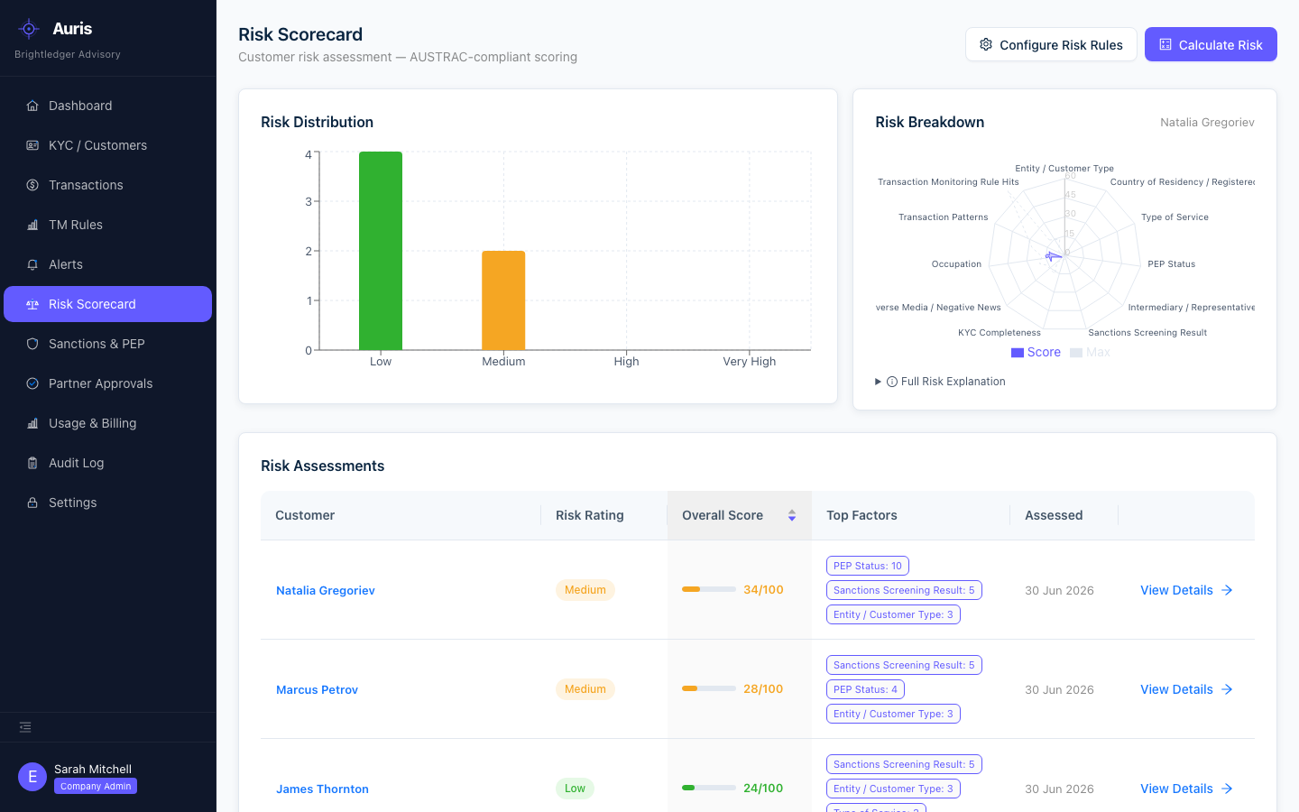The height and width of the screenshot is (812, 1299).
Task: Click the calculator icon in Calculate Risk
Action: [1165, 44]
